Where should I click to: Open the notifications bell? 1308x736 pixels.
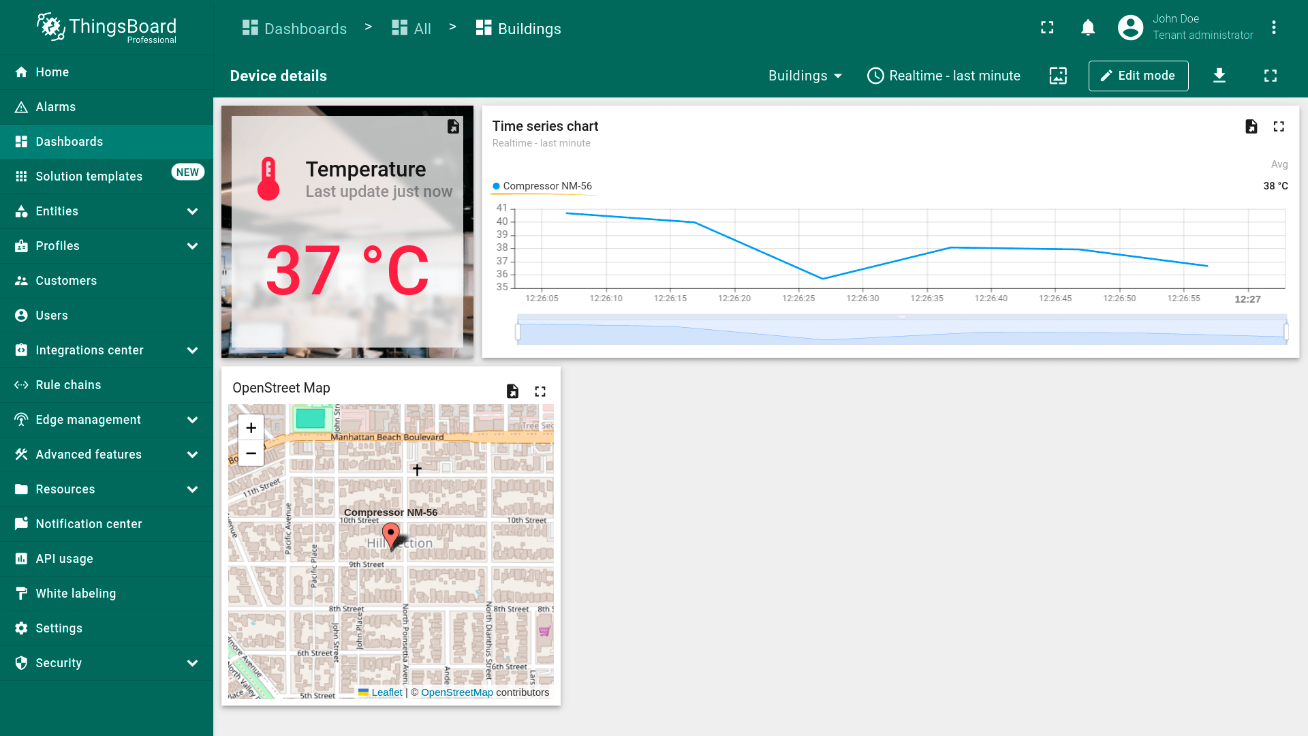[1088, 28]
